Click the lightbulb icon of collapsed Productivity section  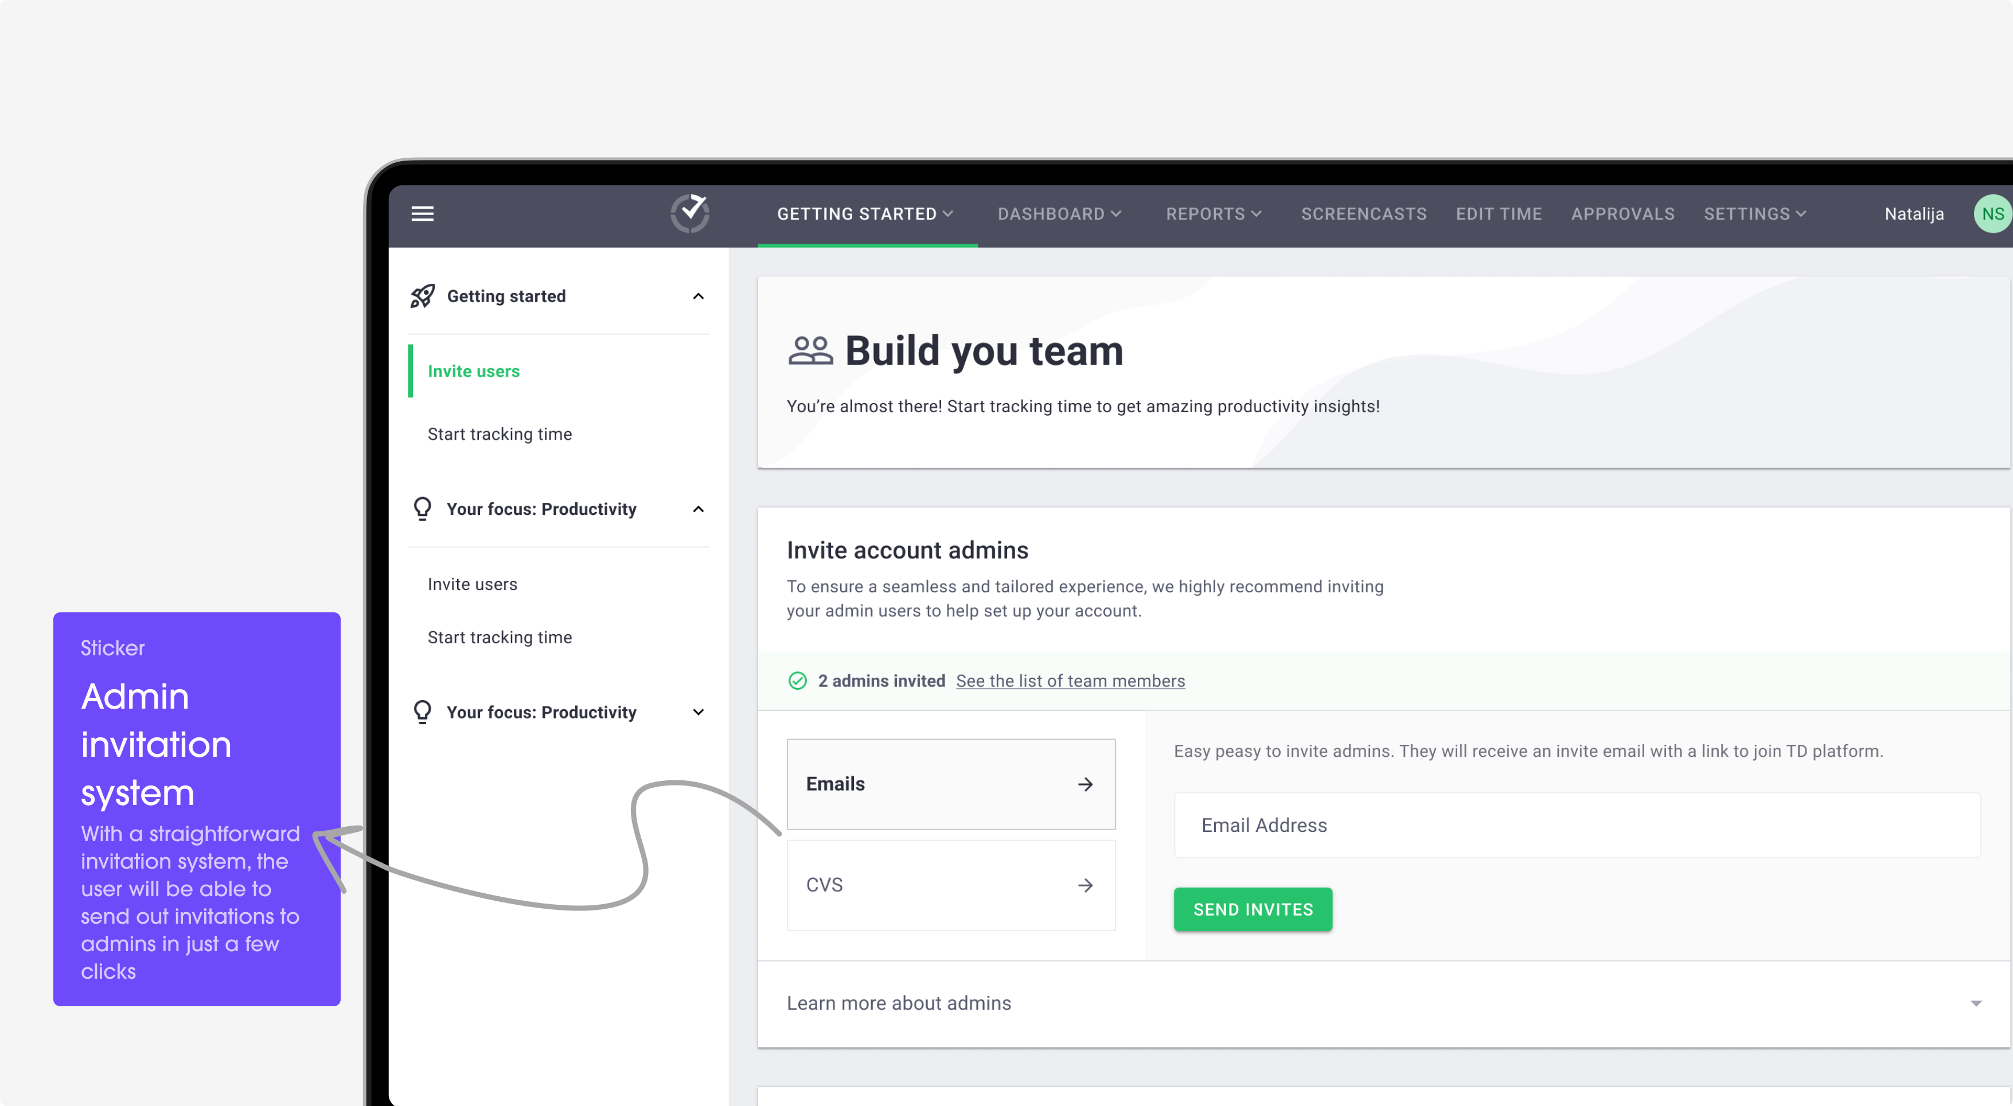[x=423, y=712]
